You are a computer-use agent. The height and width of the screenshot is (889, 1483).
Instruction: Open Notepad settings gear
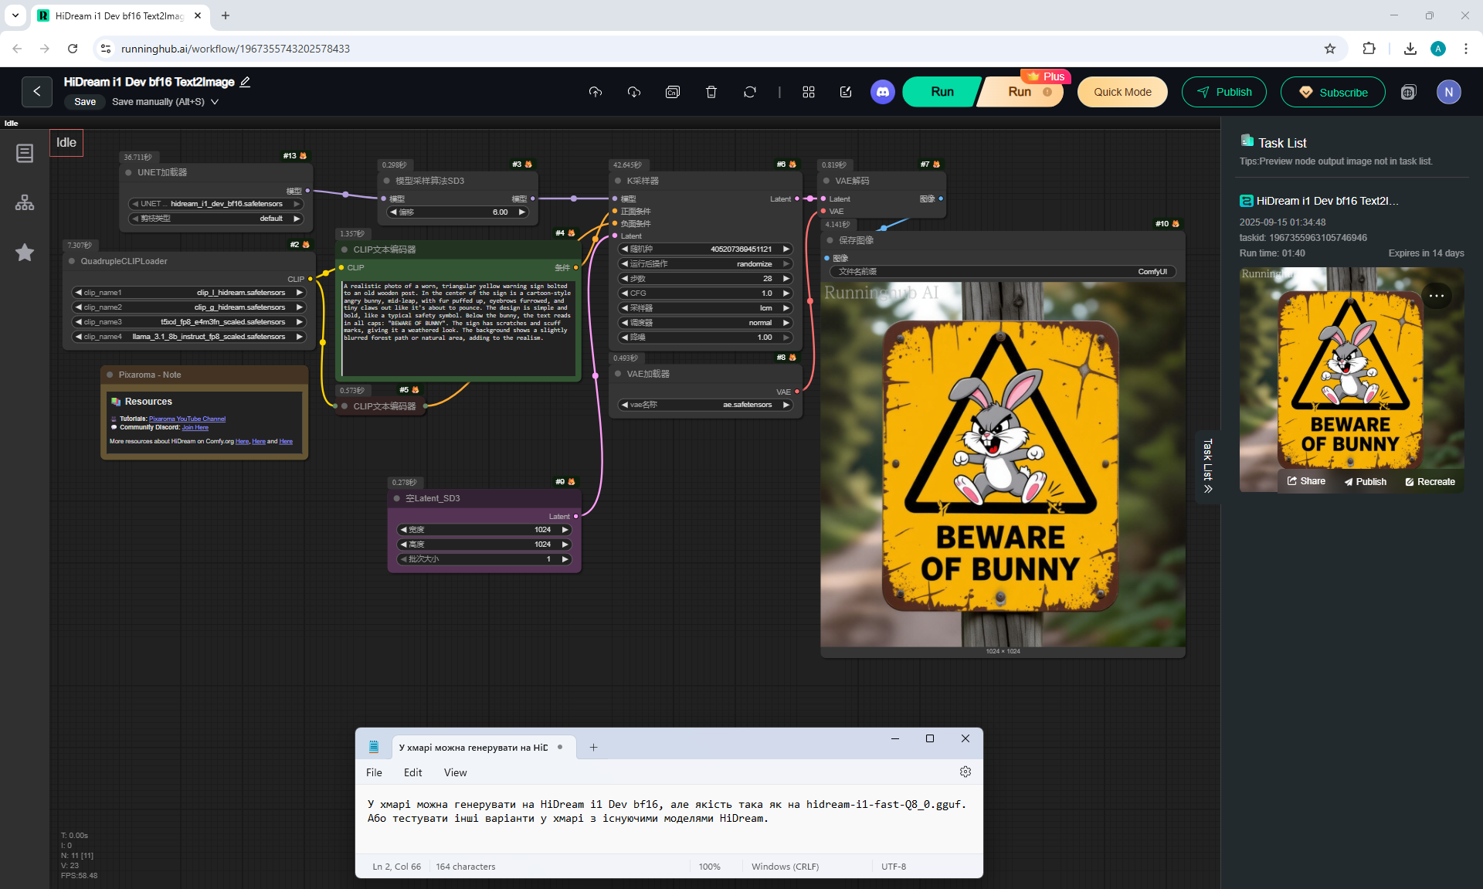965,772
